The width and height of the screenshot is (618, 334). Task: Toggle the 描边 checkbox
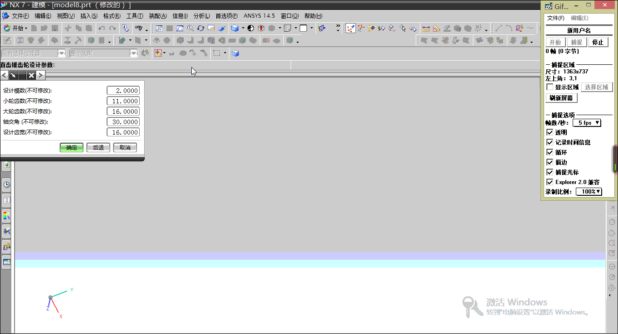550,162
